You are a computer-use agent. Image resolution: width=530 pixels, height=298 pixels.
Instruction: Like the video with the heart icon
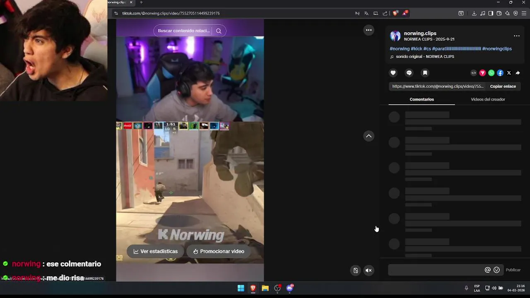click(393, 73)
